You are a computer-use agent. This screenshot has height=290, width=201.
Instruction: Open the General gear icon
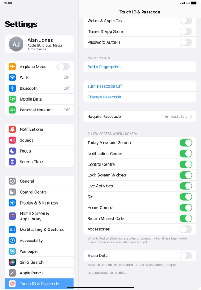click(13, 181)
